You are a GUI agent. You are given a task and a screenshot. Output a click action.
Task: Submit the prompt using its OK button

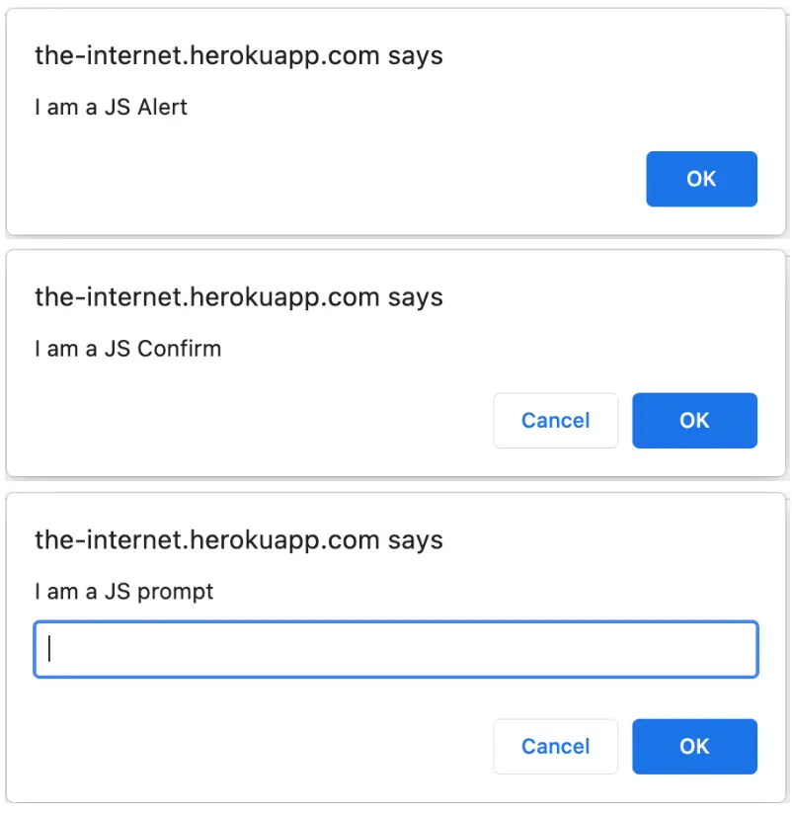[x=694, y=747]
